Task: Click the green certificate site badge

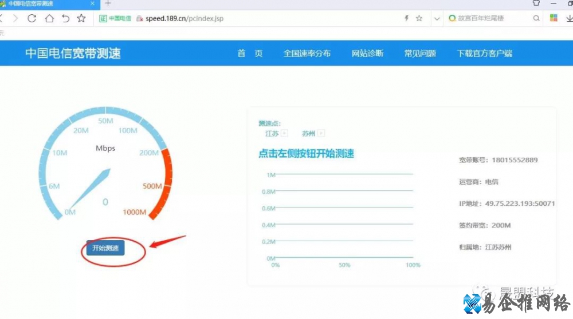Action: pos(115,18)
